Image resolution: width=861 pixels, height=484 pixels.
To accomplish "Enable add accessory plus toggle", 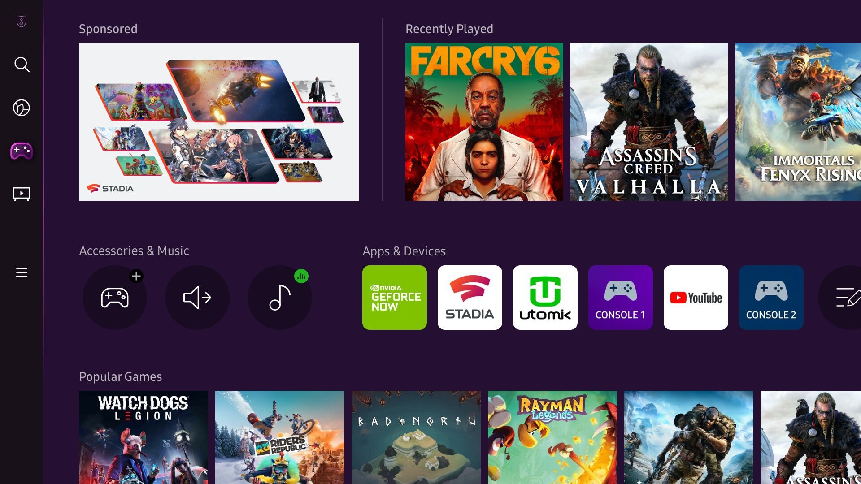I will [135, 277].
